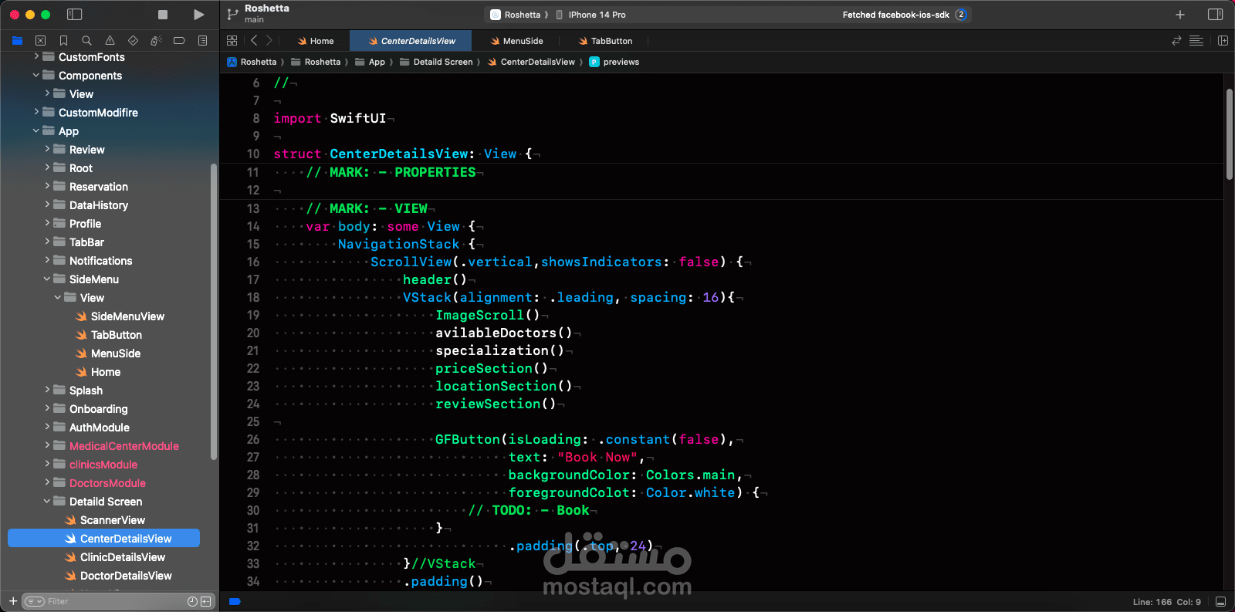Toggle the inspector panel on the right

tap(1215, 15)
